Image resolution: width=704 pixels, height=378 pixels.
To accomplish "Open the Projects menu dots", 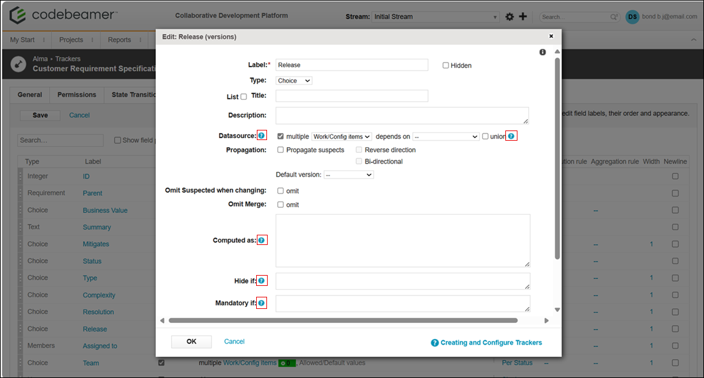I will pos(92,40).
